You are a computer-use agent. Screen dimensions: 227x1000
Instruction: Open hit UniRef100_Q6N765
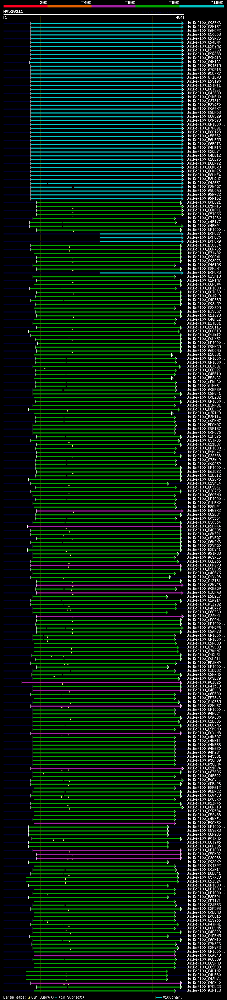click(x=204, y=249)
